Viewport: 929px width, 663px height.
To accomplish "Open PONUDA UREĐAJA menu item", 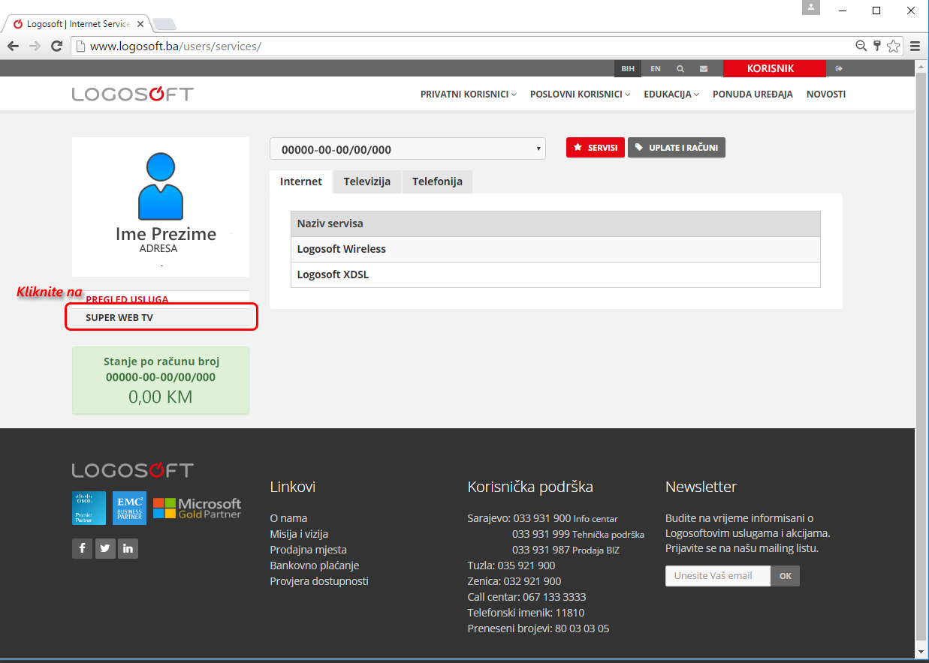I will pos(753,94).
